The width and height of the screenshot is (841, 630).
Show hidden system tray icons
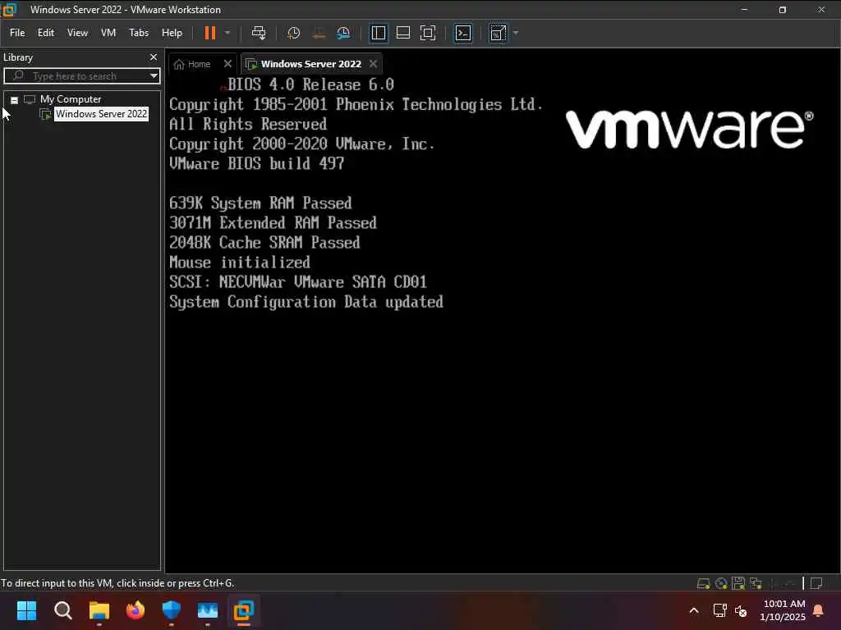point(693,610)
